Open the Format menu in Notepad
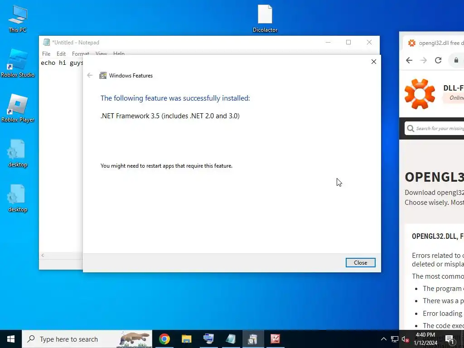 pyautogui.click(x=81, y=53)
